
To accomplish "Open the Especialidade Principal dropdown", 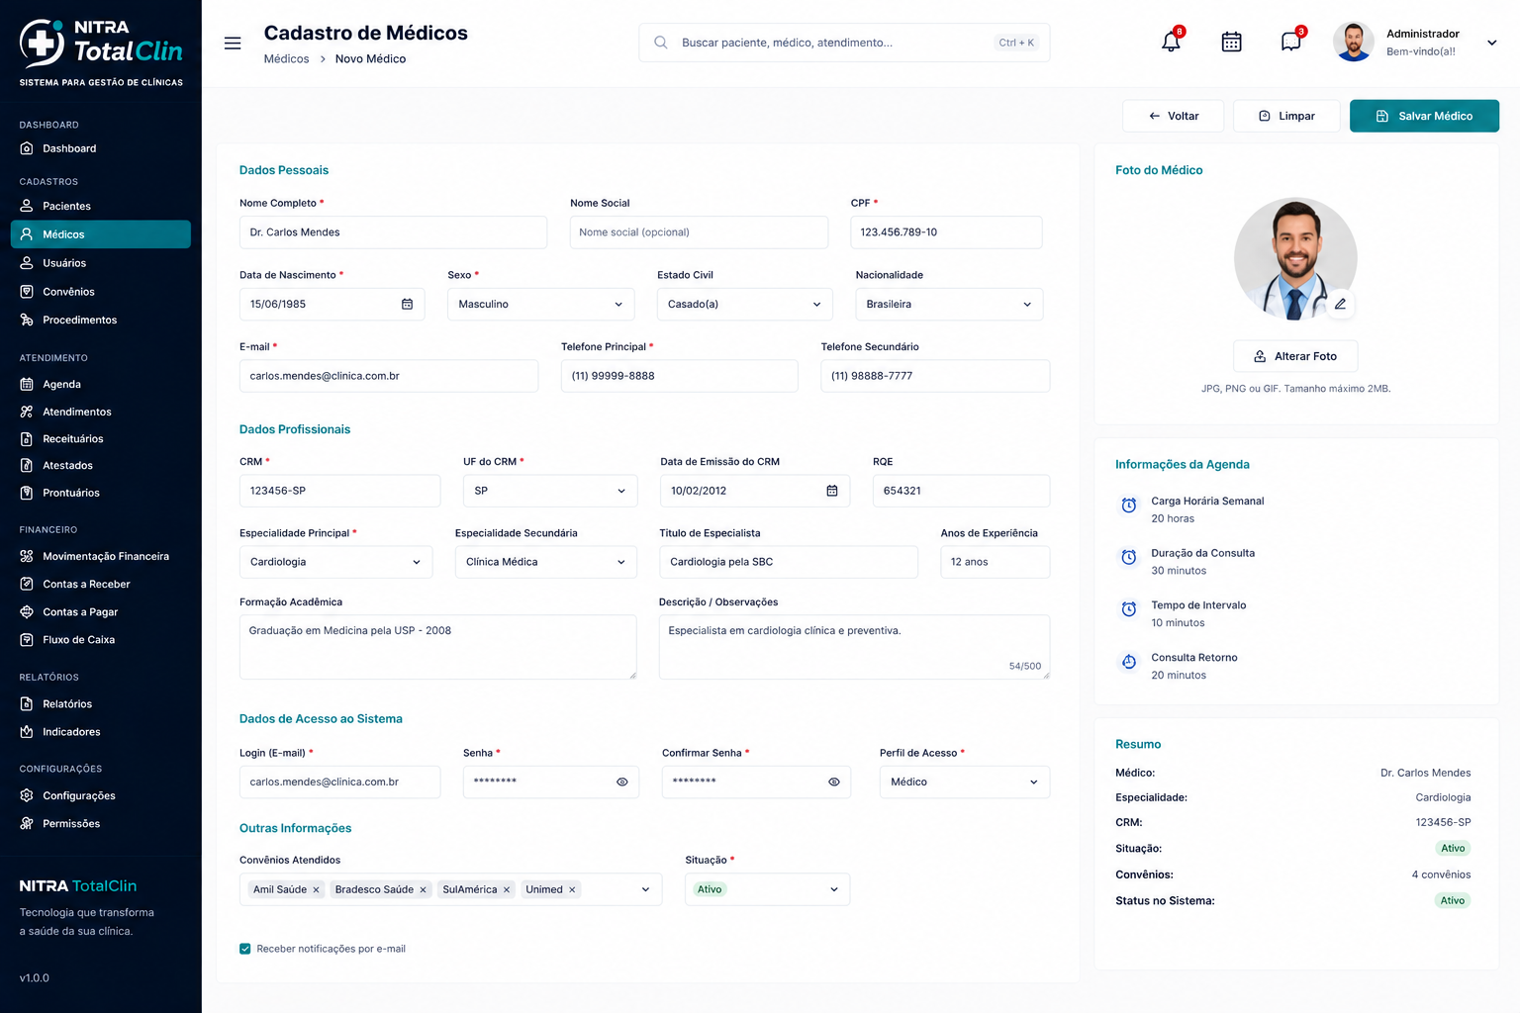I will pos(335,562).
